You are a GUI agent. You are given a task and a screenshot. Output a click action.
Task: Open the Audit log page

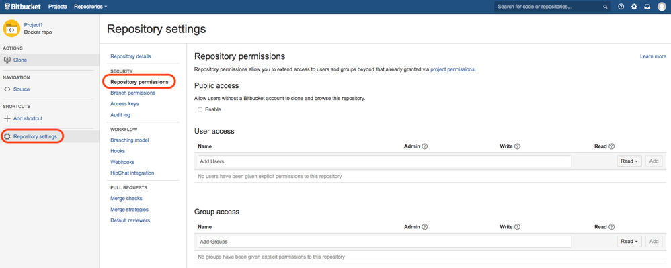coord(120,115)
